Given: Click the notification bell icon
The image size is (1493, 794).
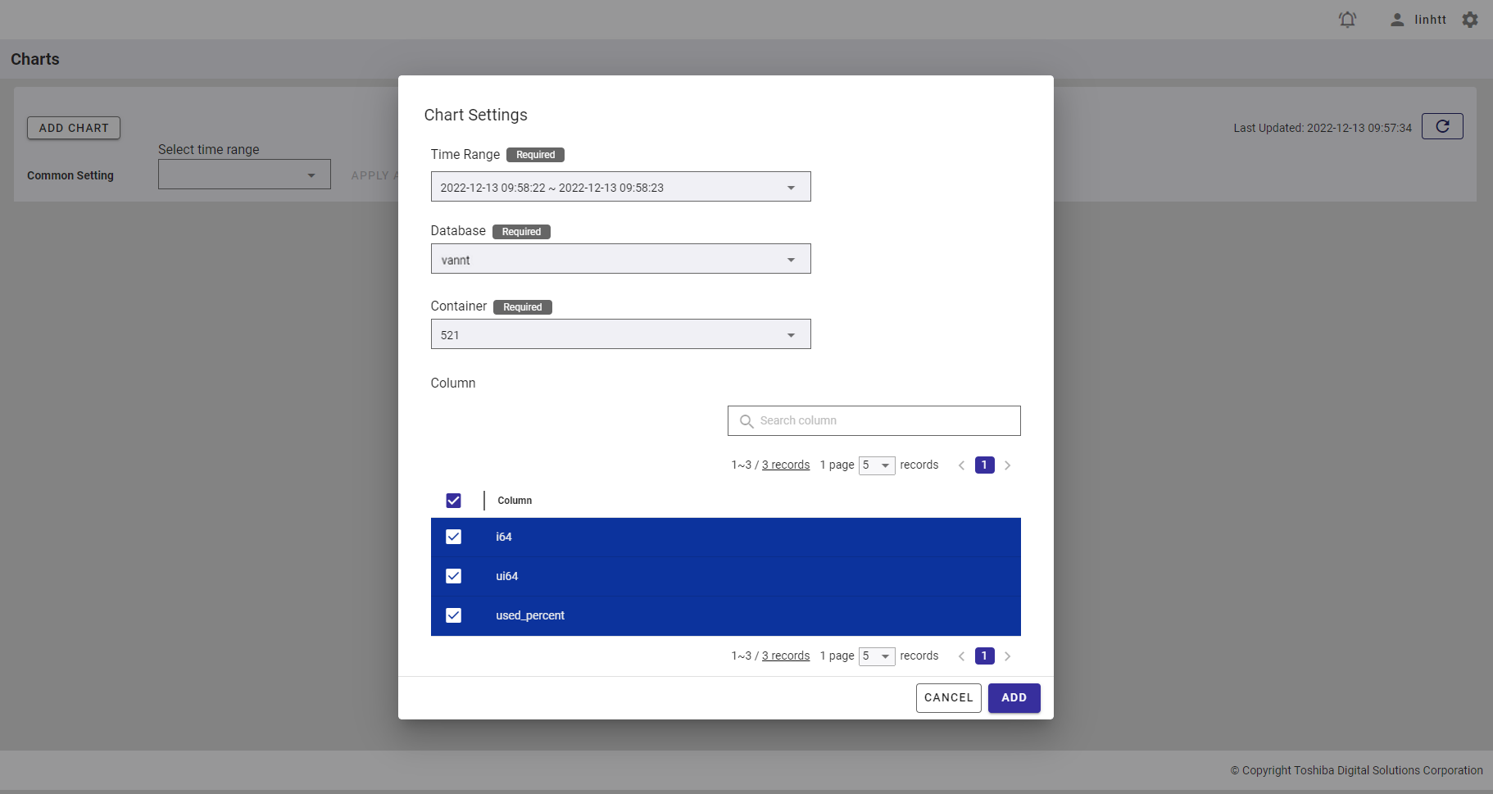Looking at the screenshot, I should (x=1347, y=20).
